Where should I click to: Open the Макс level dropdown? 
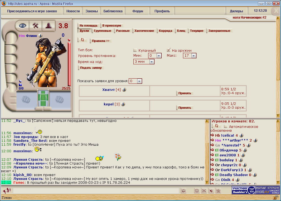tap(190, 56)
